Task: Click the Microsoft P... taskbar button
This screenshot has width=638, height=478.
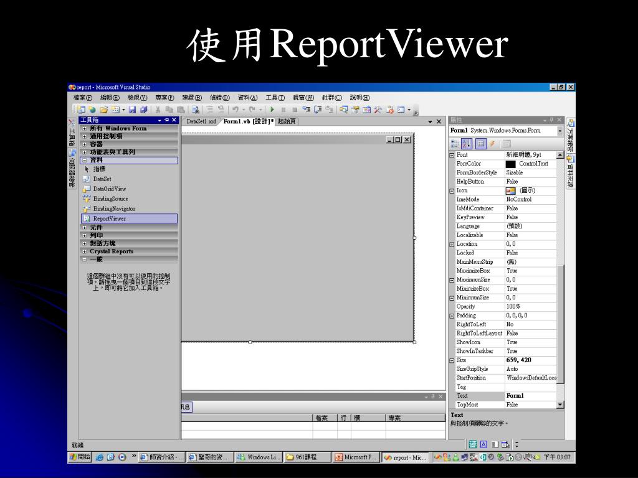Action: tap(356, 457)
